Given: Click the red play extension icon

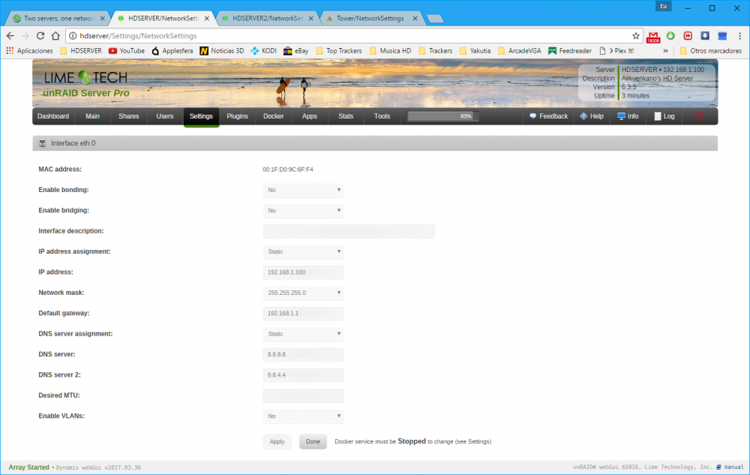Looking at the screenshot, I should [x=688, y=36].
